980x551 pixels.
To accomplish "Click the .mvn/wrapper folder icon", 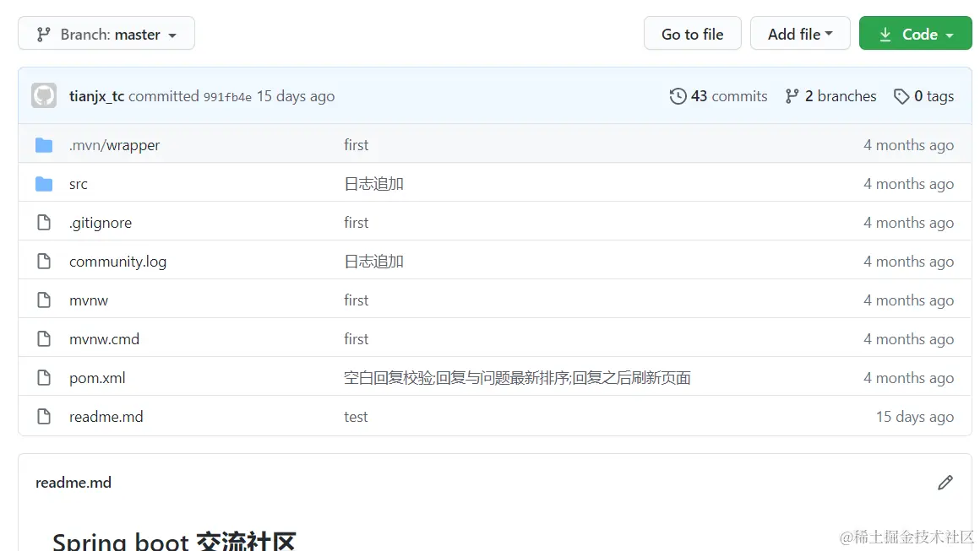I will [x=44, y=145].
